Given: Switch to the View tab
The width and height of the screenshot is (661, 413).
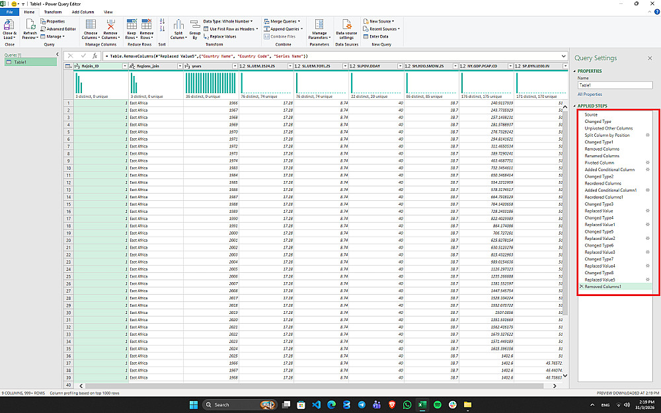Looking at the screenshot, I should [108, 12].
